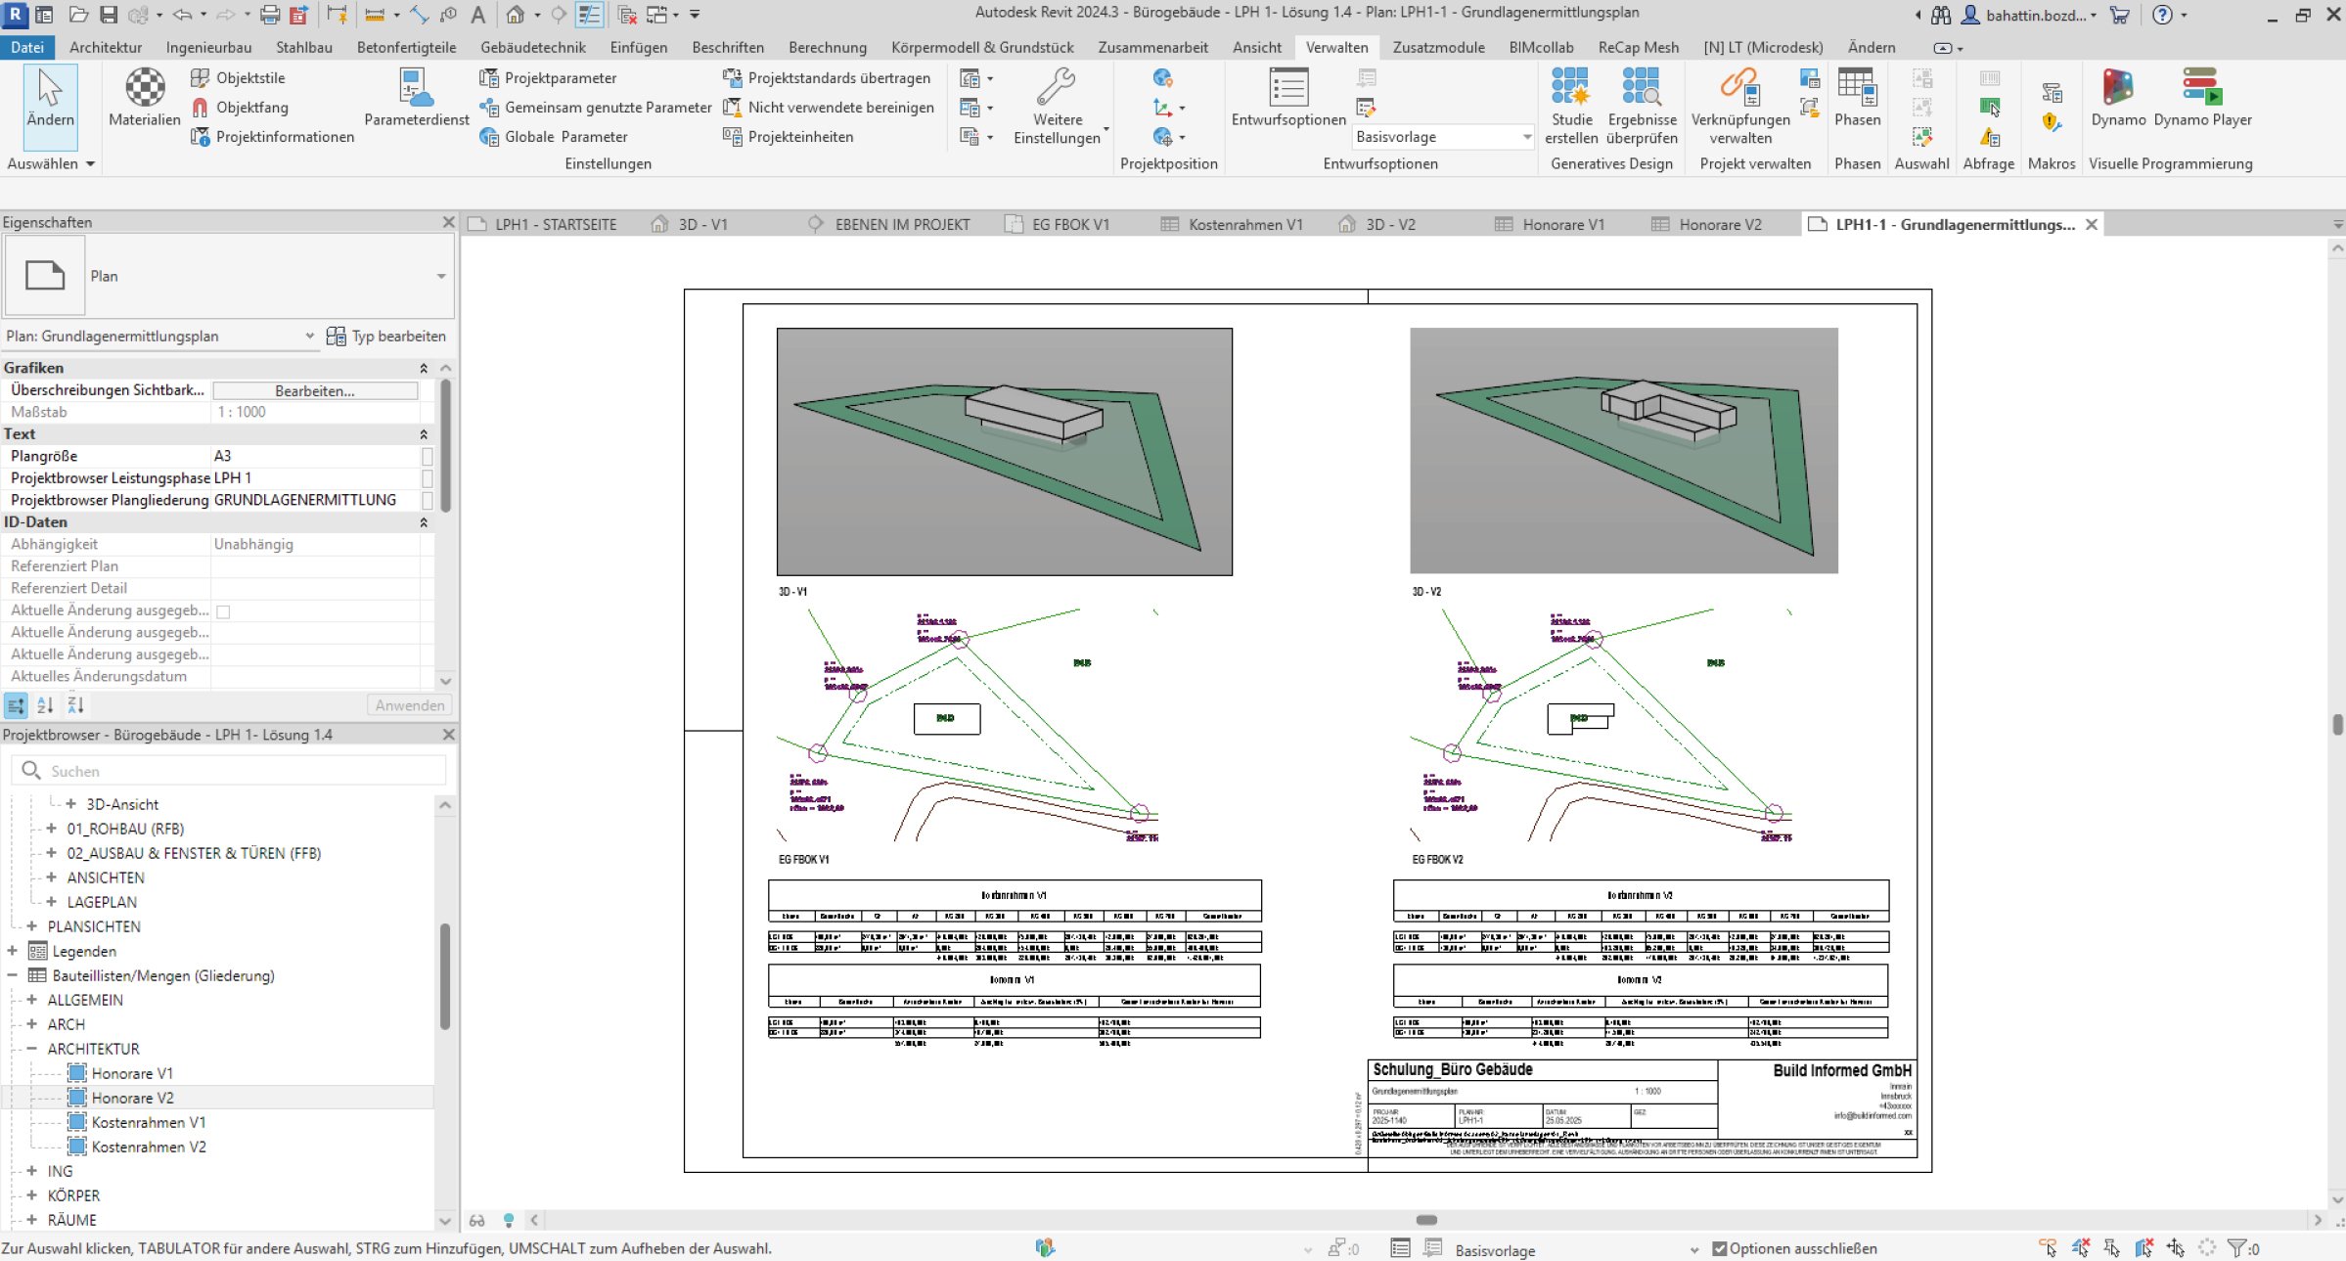Click Ergebnisse überprüfen icon
Image resolution: width=2346 pixels, height=1261 pixels.
point(1642,106)
